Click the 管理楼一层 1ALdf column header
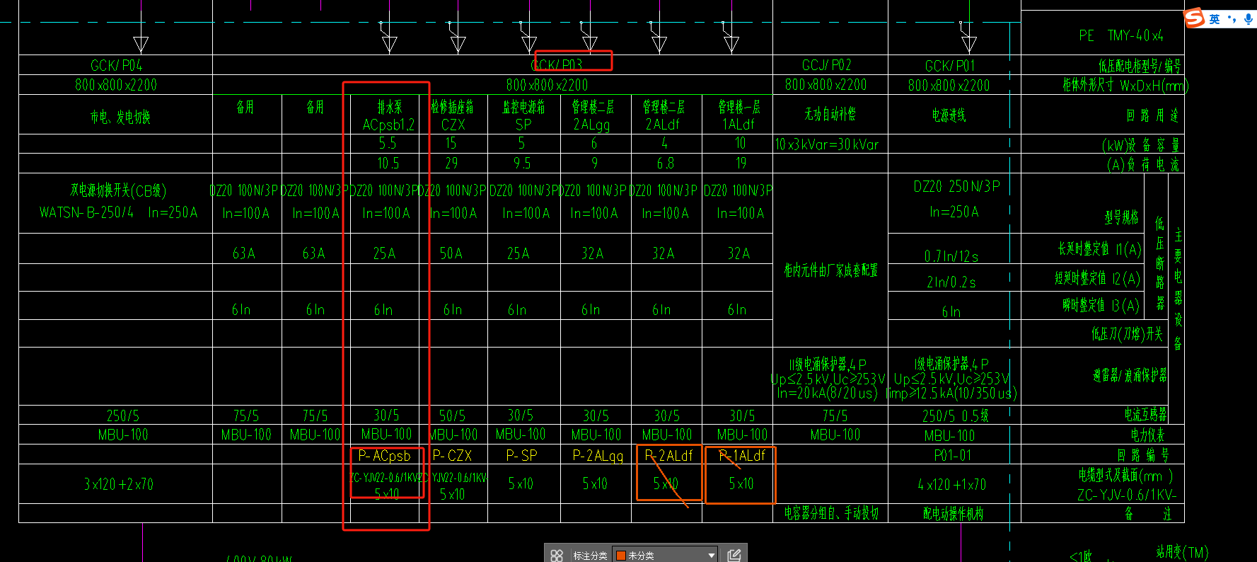 [x=739, y=115]
